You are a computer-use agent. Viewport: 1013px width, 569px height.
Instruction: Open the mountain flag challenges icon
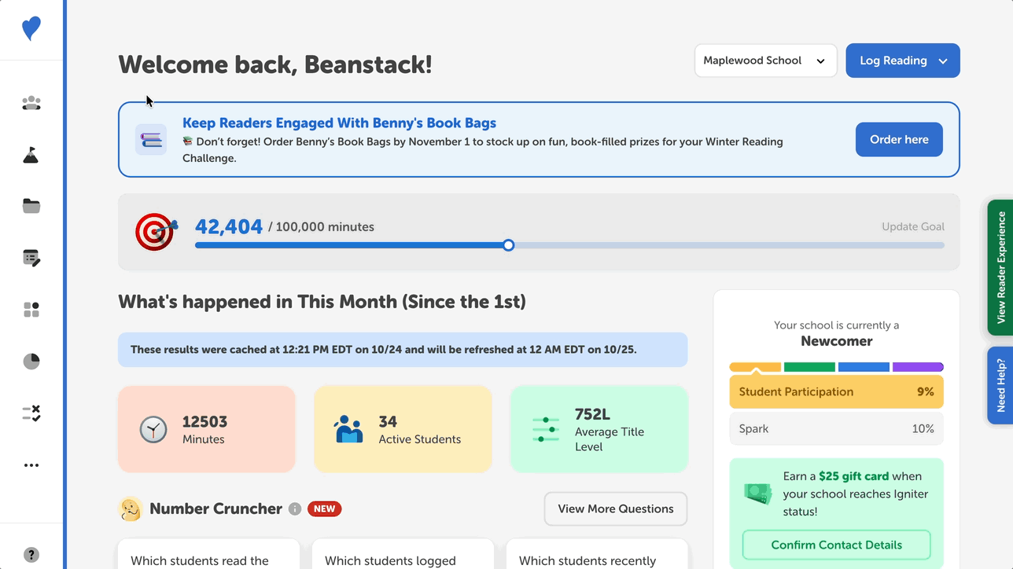tap(31, 155)
